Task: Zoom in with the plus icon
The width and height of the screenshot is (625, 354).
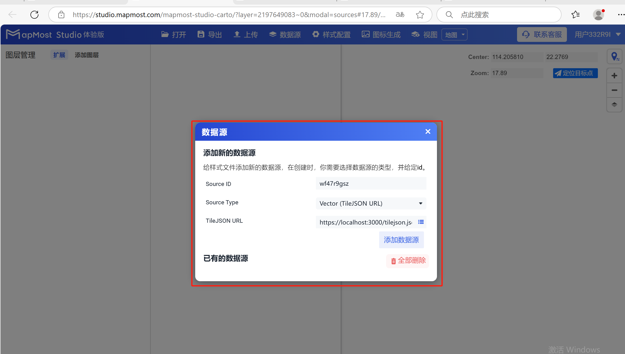Action: [614, 76]
